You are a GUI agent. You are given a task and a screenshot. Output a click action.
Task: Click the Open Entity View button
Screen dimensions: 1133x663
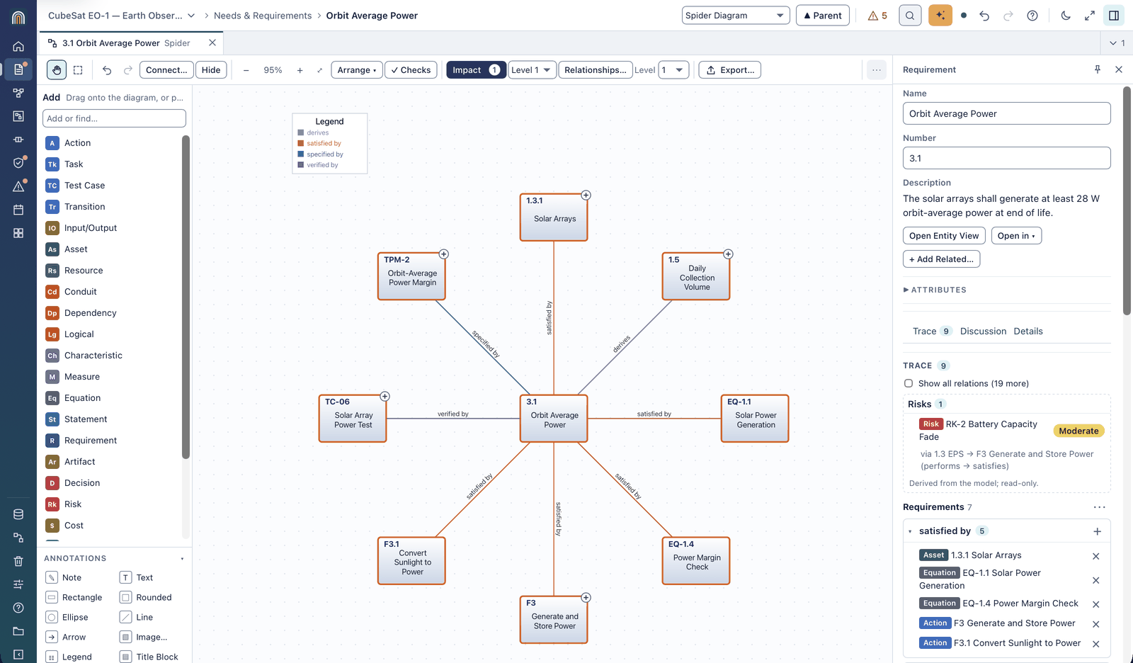(x=944, y=236)
